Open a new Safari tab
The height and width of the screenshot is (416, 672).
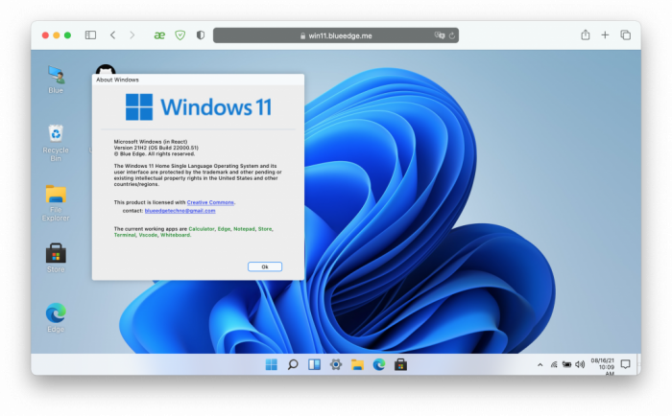(605, 35)
